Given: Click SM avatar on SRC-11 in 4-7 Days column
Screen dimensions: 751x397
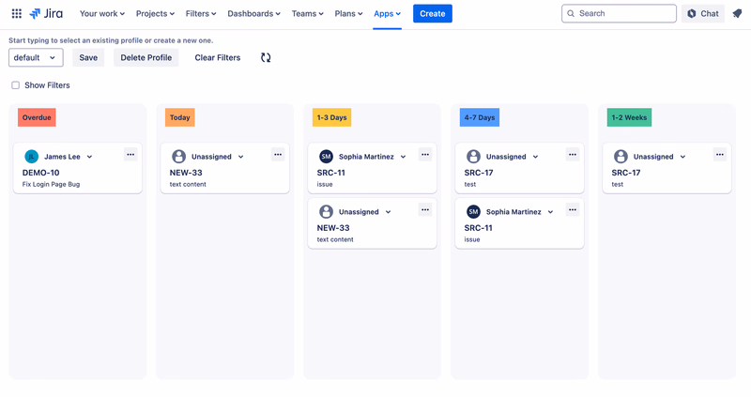Looking at the screenshot, I should [x=473, y=212].
